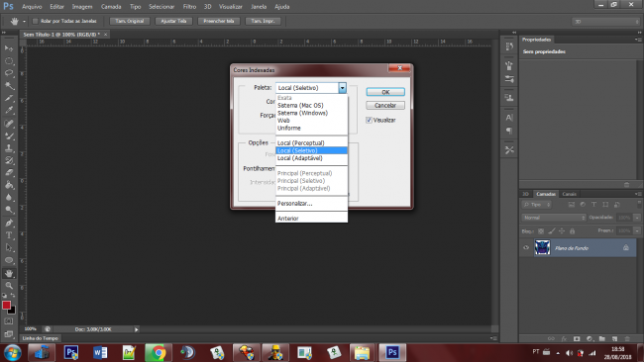This screenshot has height=362, width=644.
Task: Select the Move tool
Action: click(x=9, y=48)
